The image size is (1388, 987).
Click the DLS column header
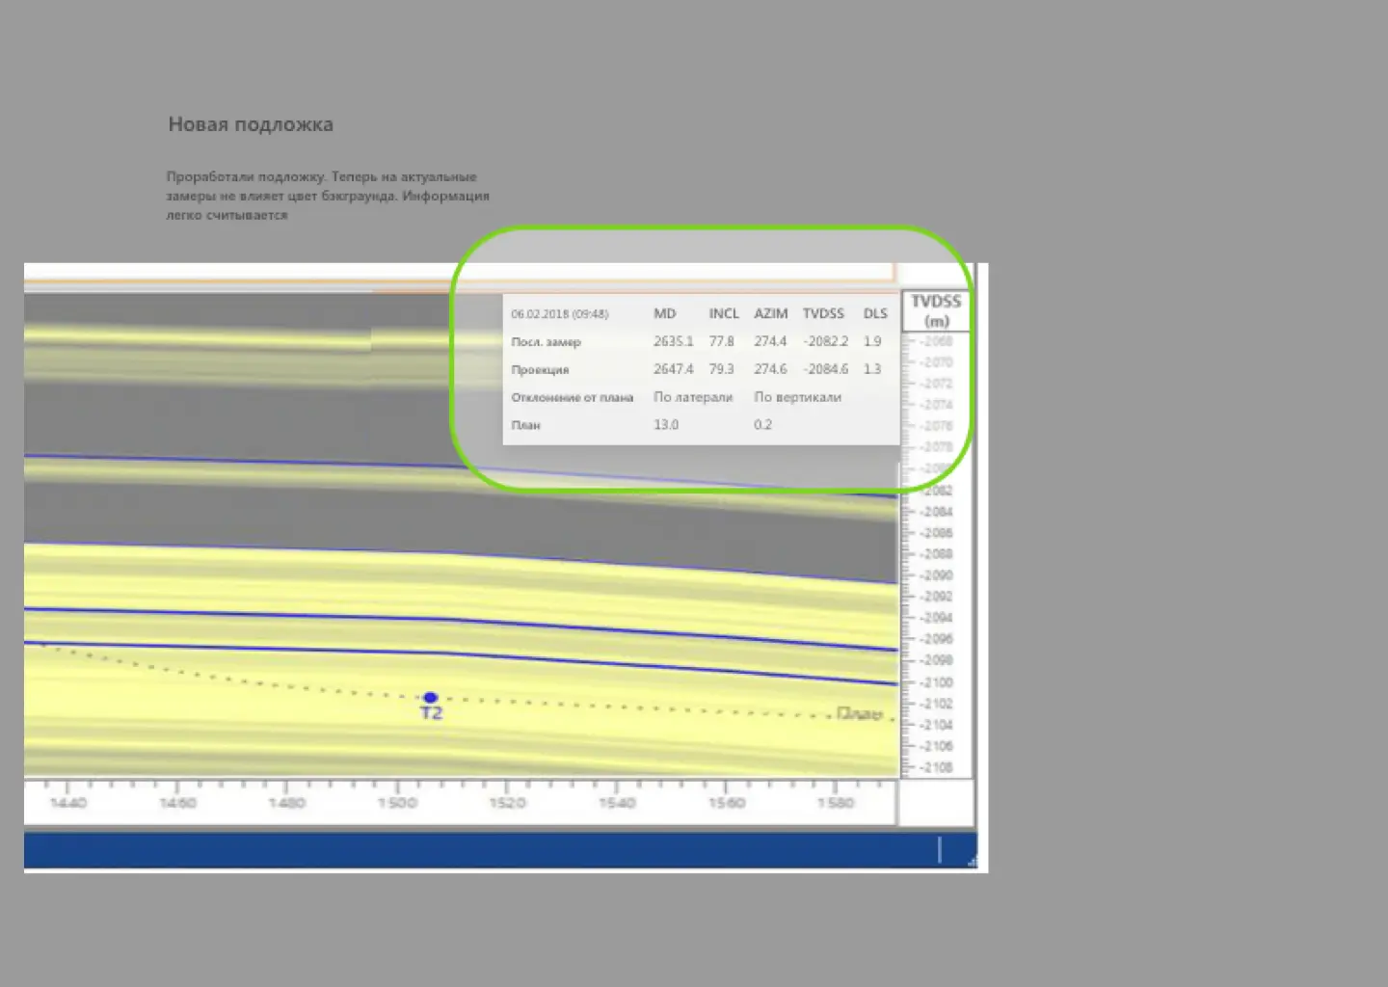[x=875, y=313]
